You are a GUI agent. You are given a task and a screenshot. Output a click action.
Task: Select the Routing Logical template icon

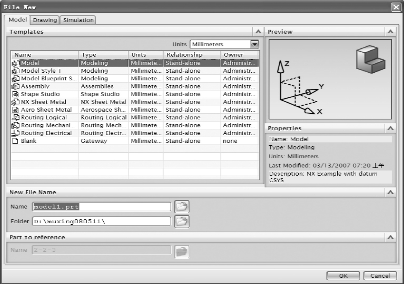pyautogui.click(x=16, y=118)
